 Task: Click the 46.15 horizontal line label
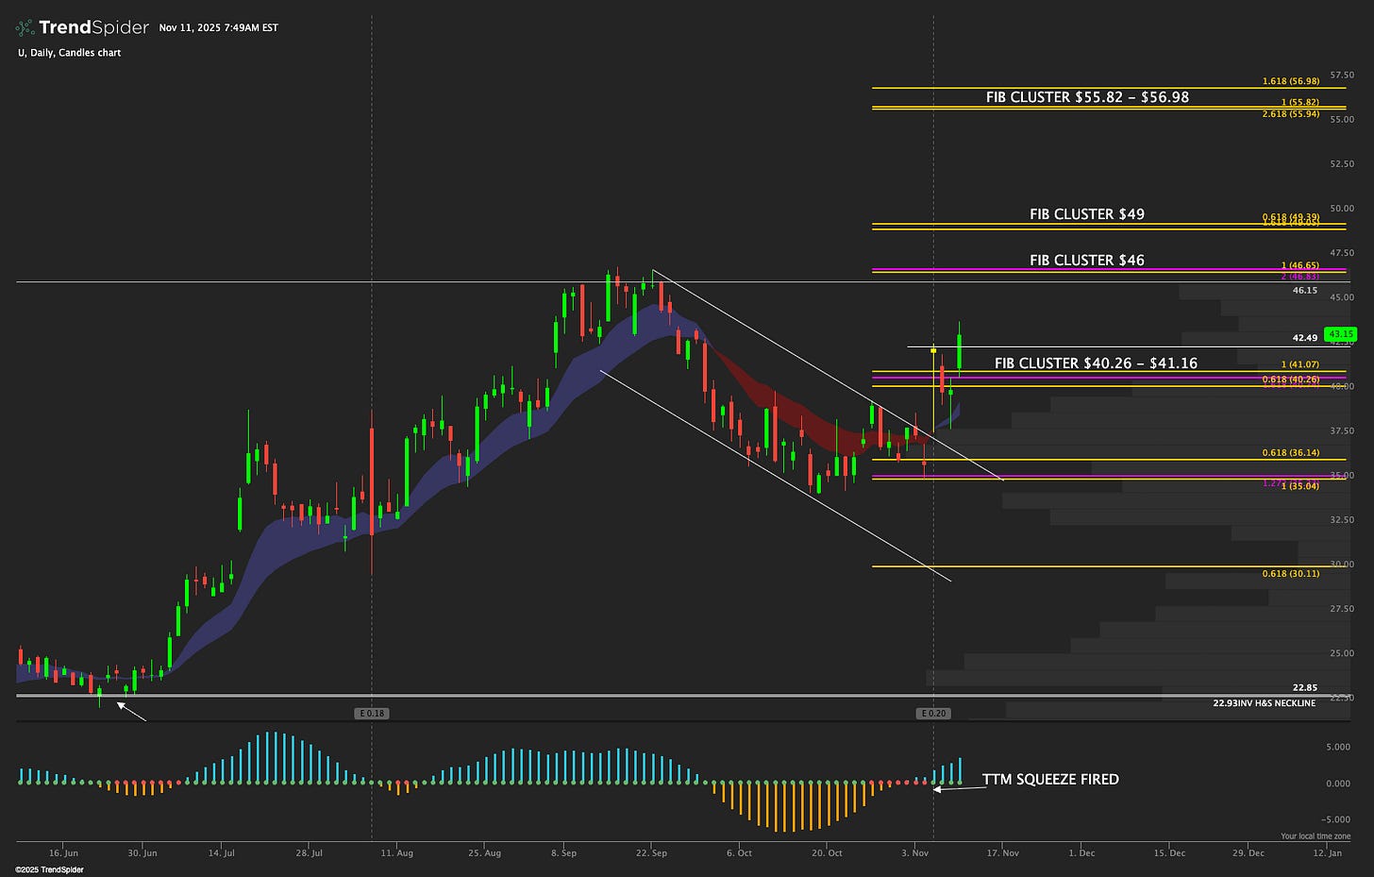point(1305,291)
